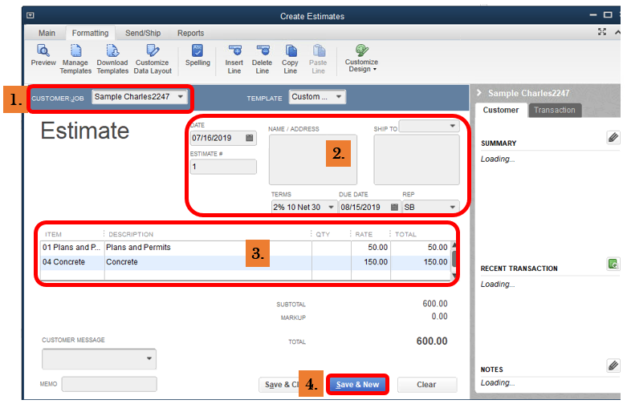Screen dimensions: 627x408
Task: Click the line items table scrollbar
Action: tap(454, 261)
